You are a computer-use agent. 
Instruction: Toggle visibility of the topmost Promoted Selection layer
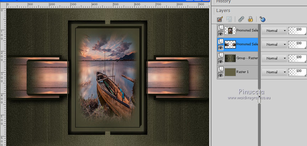[x=221, y=34]
